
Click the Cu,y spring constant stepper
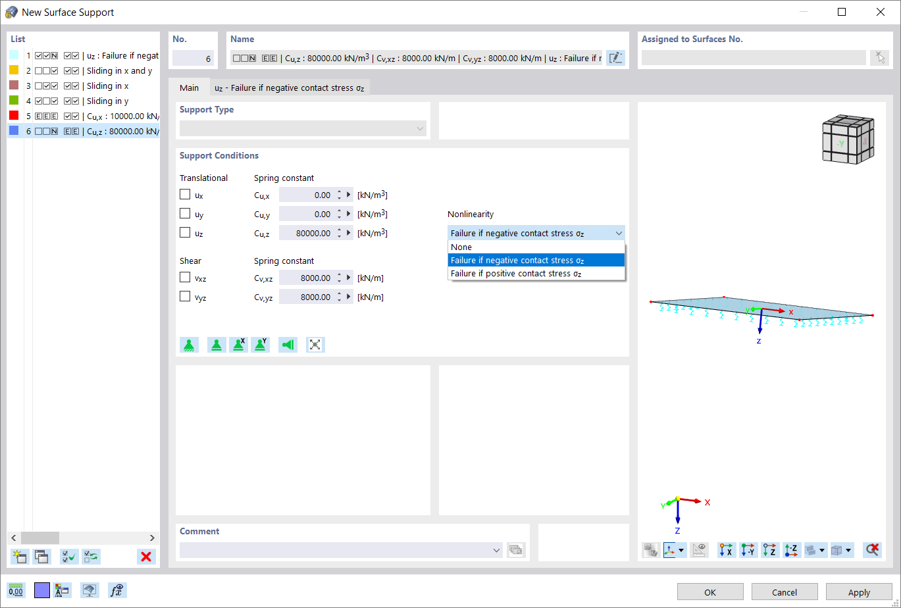tap(340, 214)
